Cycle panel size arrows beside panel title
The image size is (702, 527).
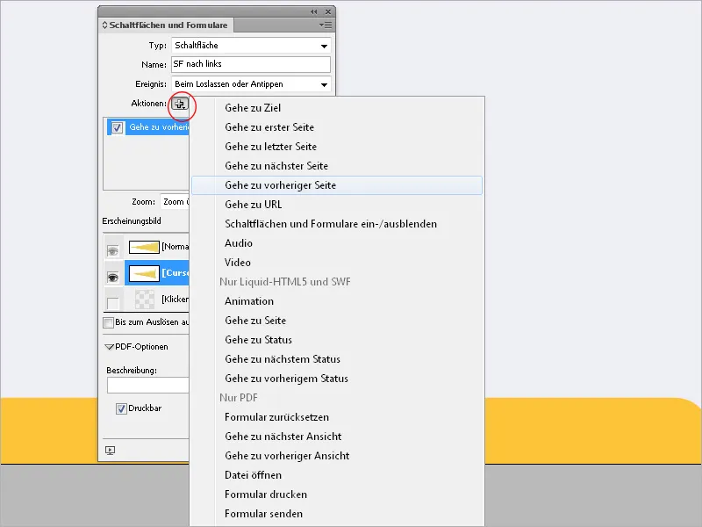[x=104, y=25]
